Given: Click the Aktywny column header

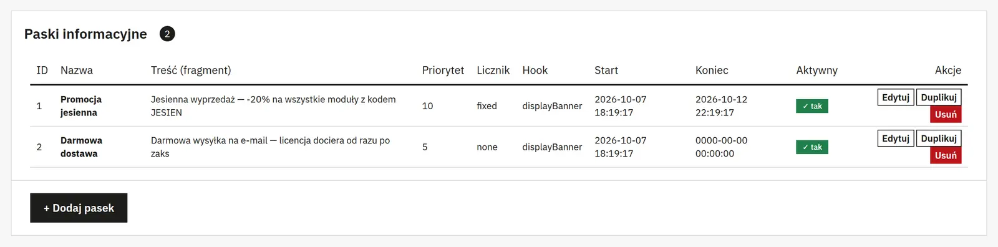Looking at the screenshot, I should (x=816, y=70).
